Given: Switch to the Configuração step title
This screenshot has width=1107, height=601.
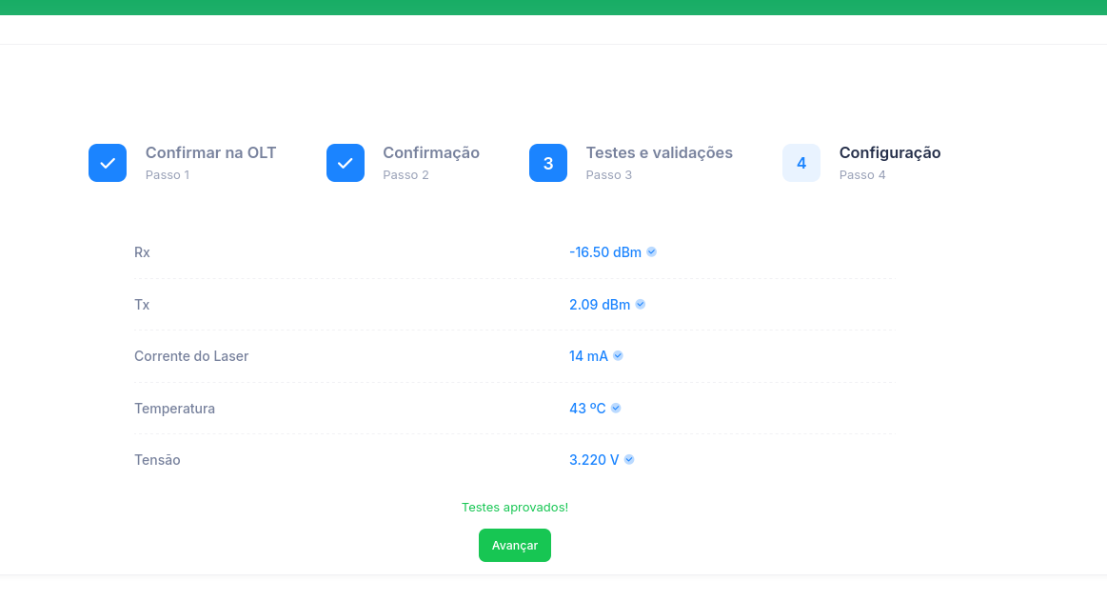Looking at the screenshot, I should pos(890,152).
